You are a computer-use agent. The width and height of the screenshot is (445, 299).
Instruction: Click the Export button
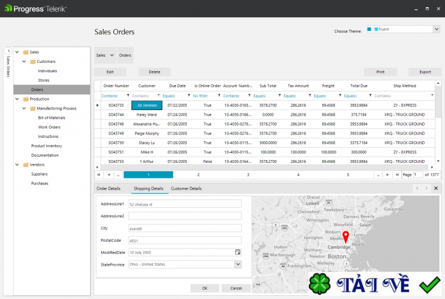pyautogui.click(x=425, y=72)
